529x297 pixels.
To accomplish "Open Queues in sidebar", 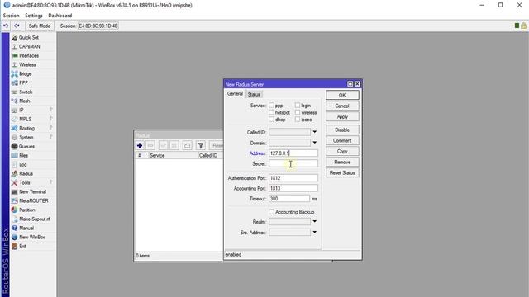I will point(26,147).
